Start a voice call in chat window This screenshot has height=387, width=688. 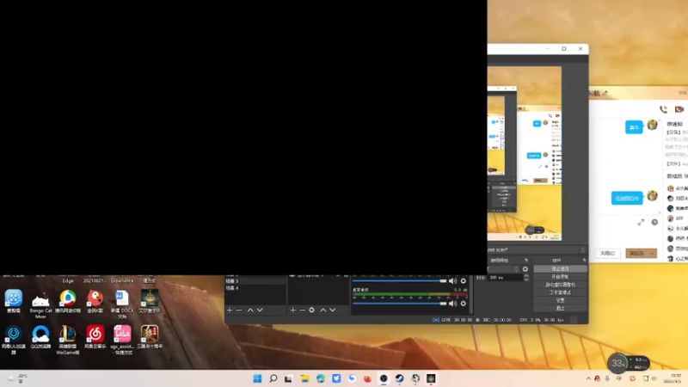point(663,109)
